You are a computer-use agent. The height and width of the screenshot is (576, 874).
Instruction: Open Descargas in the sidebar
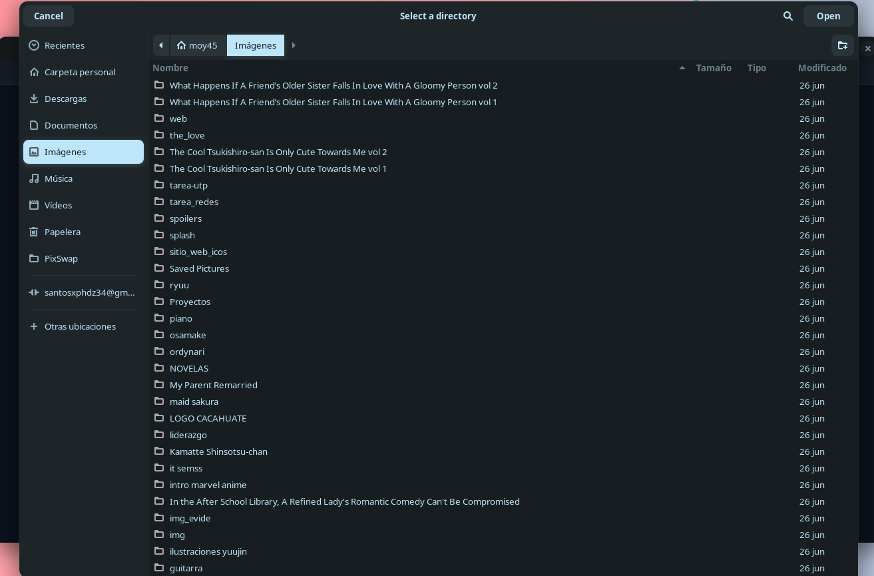click(x=83, y=99)
